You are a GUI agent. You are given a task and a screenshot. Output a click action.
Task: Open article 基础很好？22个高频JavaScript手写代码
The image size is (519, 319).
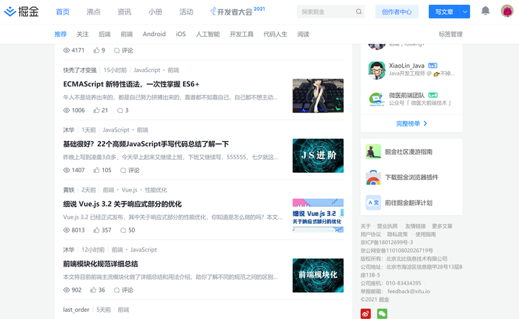[146, 144]
